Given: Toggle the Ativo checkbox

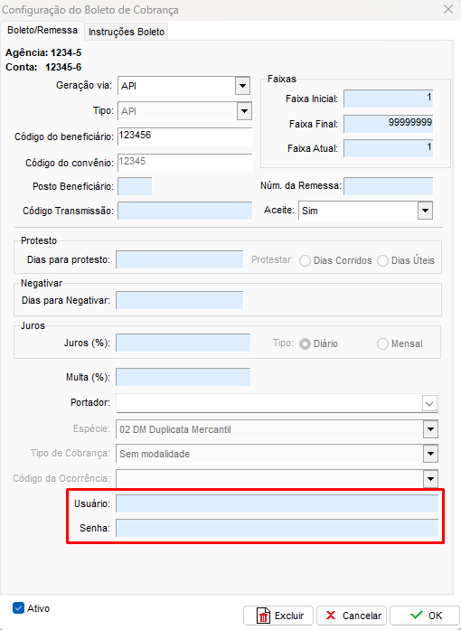Looking at the screenshot, I should point(18,608).
